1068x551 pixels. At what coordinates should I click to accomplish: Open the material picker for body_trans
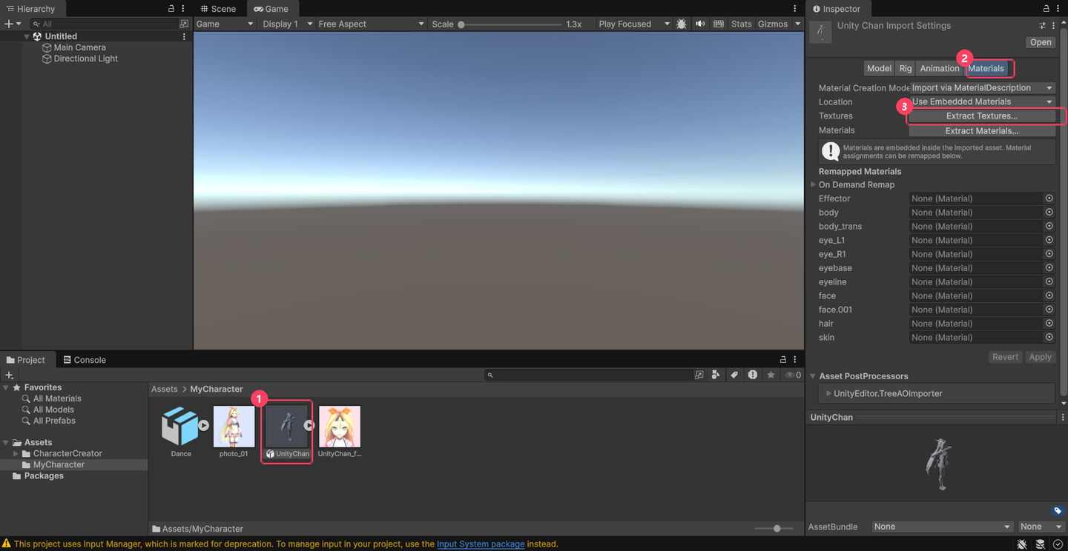coord(1049,227)
